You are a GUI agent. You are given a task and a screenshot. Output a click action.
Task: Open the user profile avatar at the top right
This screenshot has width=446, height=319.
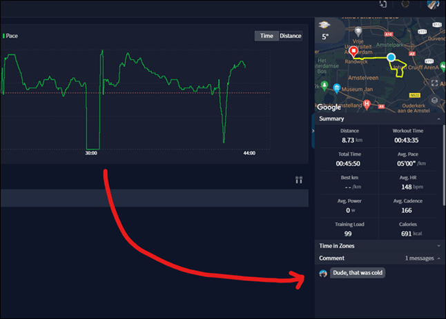tap(433, 4)
